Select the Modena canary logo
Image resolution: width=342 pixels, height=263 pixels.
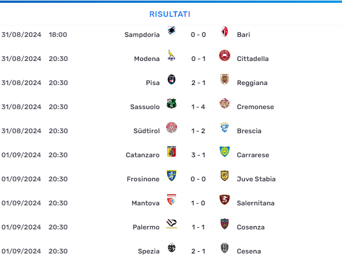[x=172, y=55]
